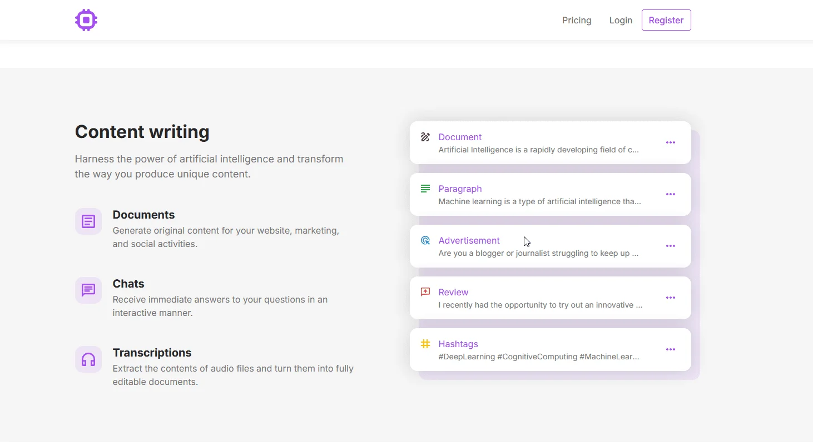Click the 'Content writing' heading
The image size is (813, 445).
click(142, 132)
